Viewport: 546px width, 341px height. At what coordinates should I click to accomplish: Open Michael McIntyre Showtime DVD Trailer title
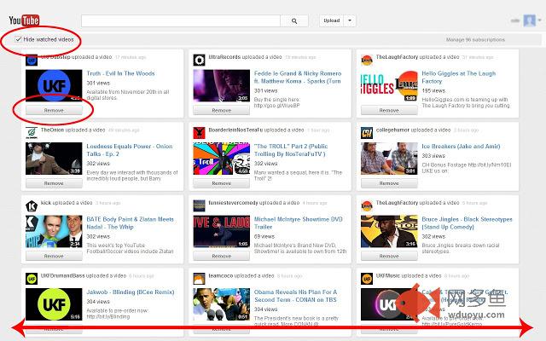tap(299, 223)
